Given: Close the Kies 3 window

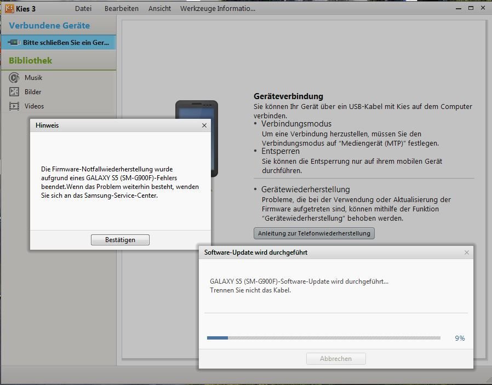Looking at the screenshot, I should (483, 8).
